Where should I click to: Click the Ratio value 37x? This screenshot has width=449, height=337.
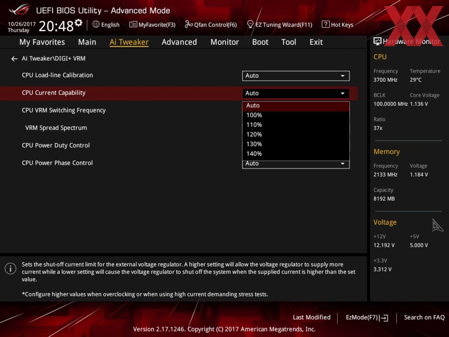(x=378, y=128)
